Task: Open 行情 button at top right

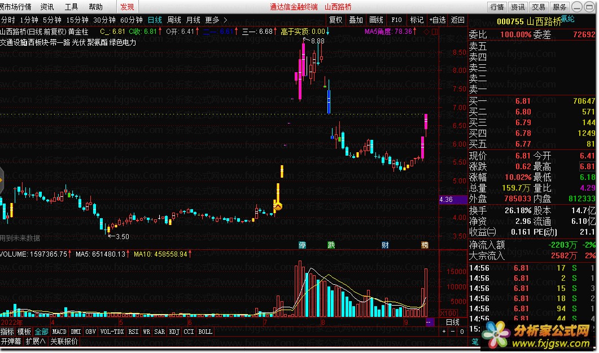Action: click(x=497, y=7)
